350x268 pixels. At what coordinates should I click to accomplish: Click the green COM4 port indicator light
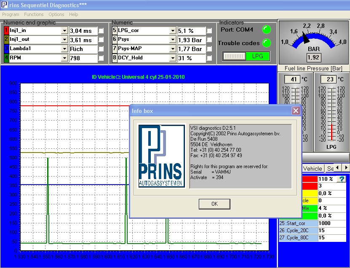tap(266, 29)
